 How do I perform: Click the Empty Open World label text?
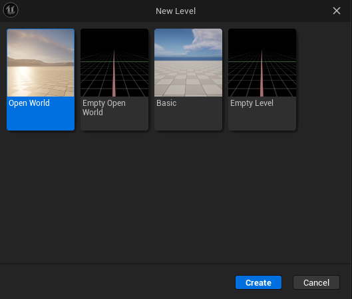pyautogui.click(x=104, y=108)
